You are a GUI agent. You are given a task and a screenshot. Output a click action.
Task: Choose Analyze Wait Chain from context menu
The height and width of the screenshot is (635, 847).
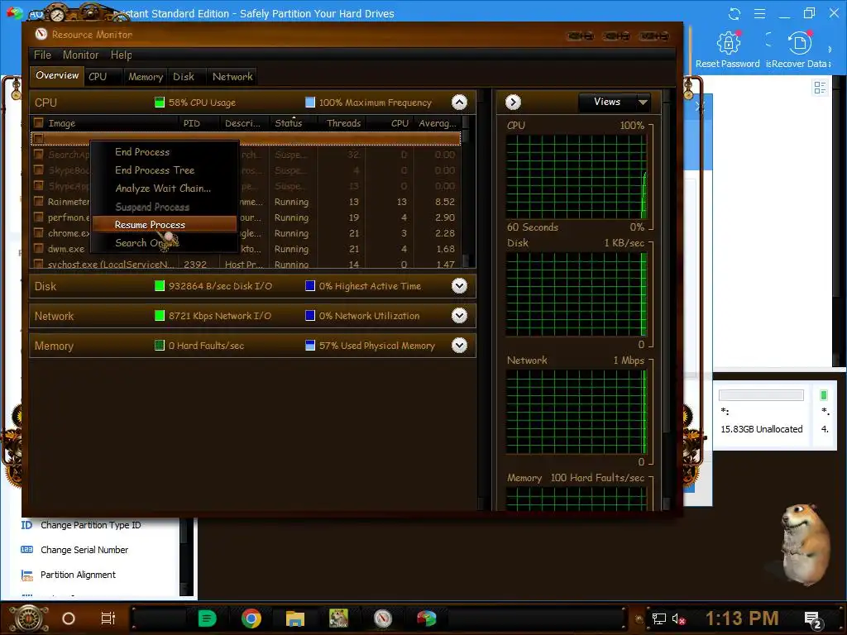coord(165,188)
